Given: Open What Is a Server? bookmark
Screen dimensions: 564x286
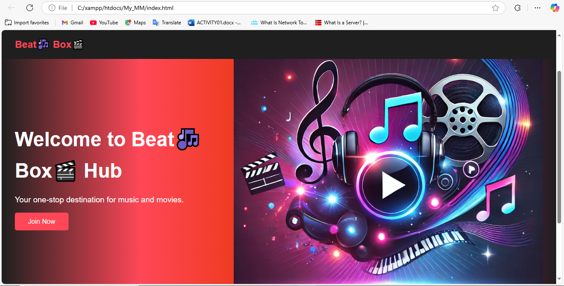Looking at the screenshot, I should click(x=341, y=23).
